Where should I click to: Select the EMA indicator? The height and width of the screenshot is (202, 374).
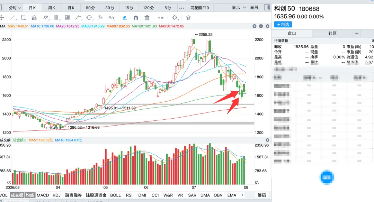tap(232, 195)
